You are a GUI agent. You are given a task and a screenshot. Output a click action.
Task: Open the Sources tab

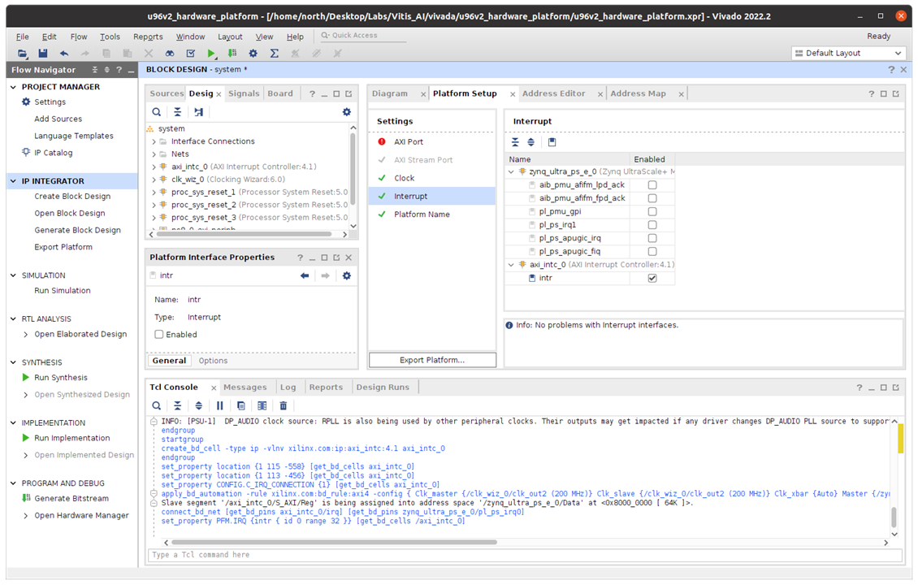167,93
